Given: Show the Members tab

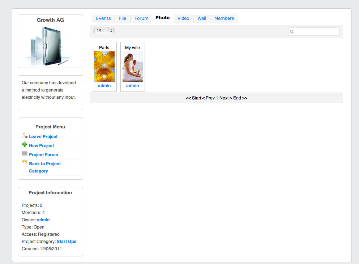Looking at the screenshot, I should point(224,18).
